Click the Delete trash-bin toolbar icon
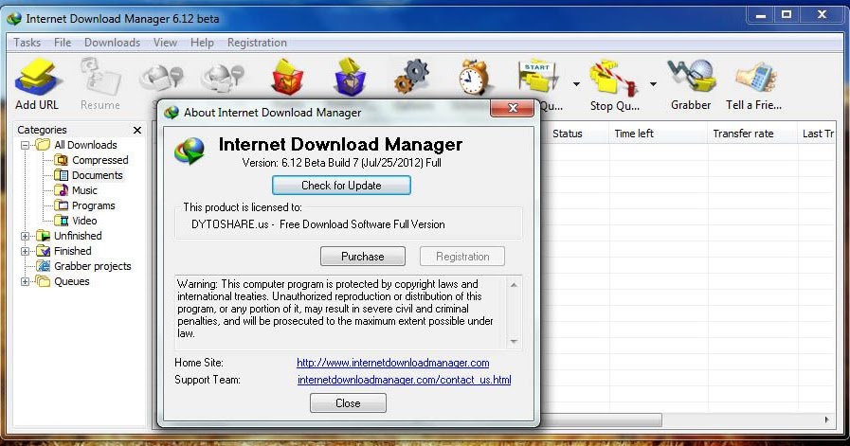Viewport: 850px width, 446px height. tap(287, 78)
